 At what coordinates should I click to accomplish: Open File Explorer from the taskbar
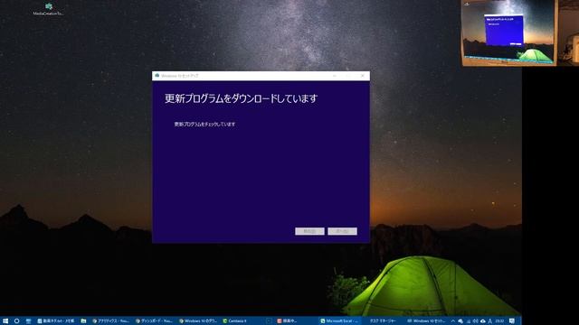(83, 321)
